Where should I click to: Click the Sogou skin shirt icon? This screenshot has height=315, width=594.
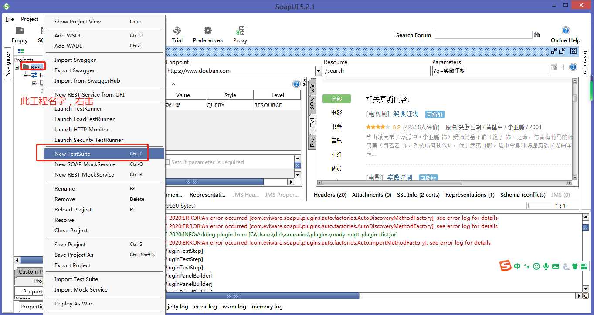point(574,266)
